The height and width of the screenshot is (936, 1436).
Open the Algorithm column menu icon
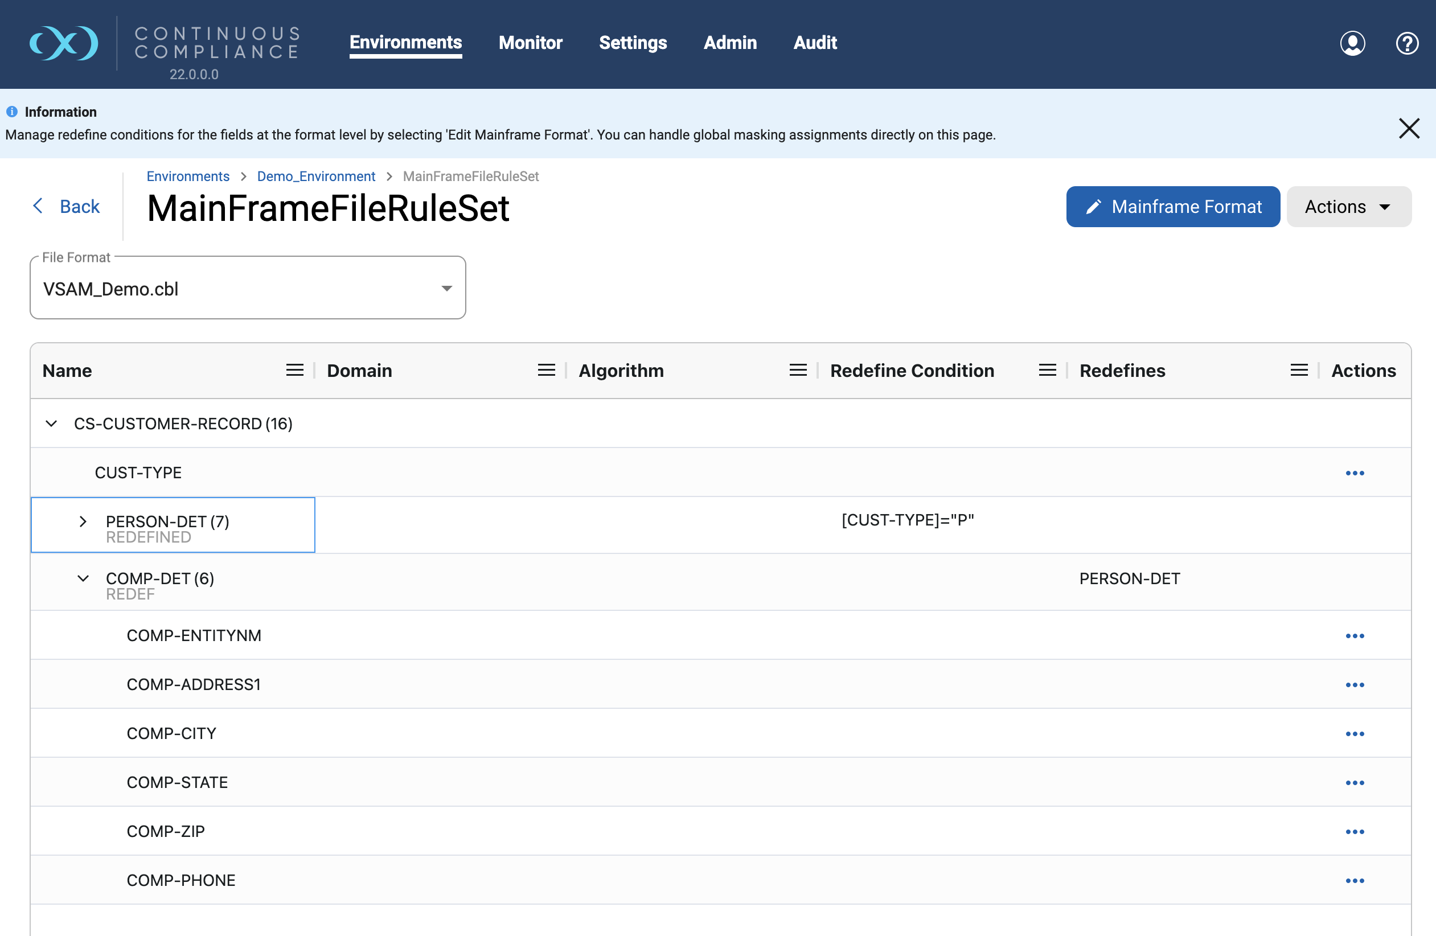click(x=798, y=370)
